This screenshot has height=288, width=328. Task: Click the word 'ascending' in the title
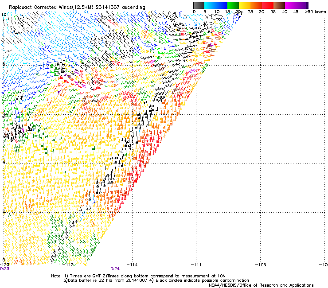click(133, 8)
